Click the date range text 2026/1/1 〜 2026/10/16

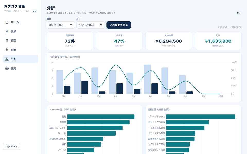(230, 27)
